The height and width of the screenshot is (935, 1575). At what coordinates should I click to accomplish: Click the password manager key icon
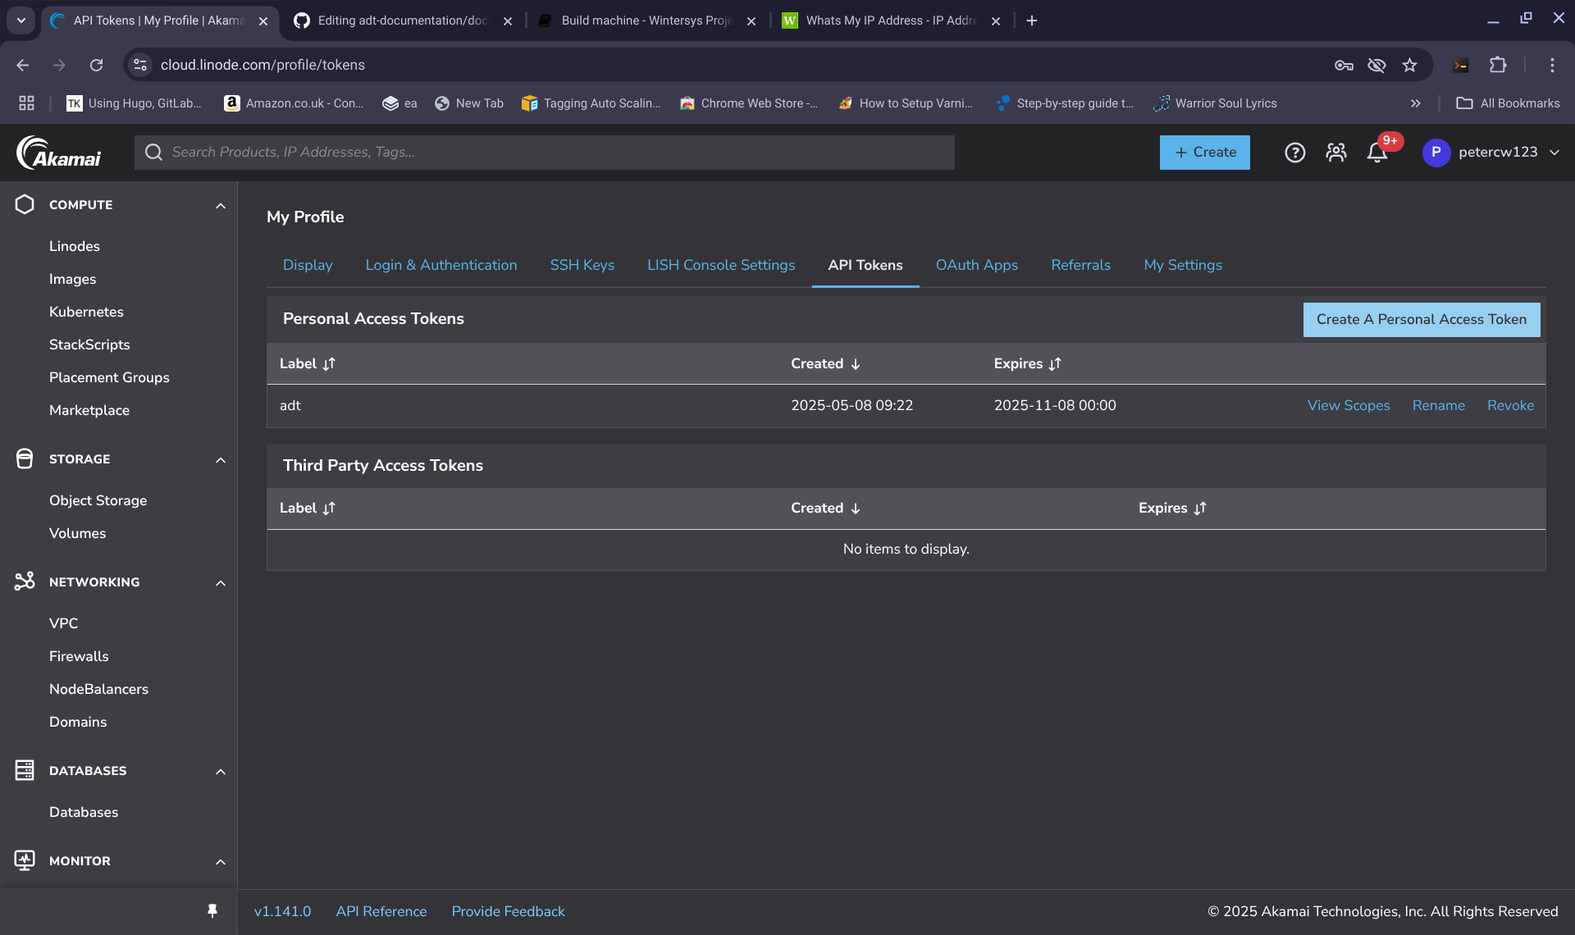tap(1344, 65)
